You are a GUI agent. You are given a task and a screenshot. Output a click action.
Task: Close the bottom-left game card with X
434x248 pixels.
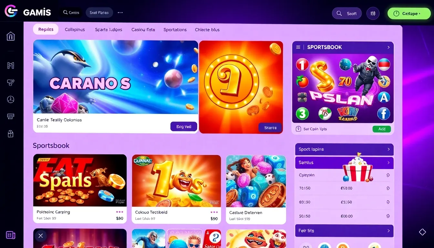click(41, 236)
